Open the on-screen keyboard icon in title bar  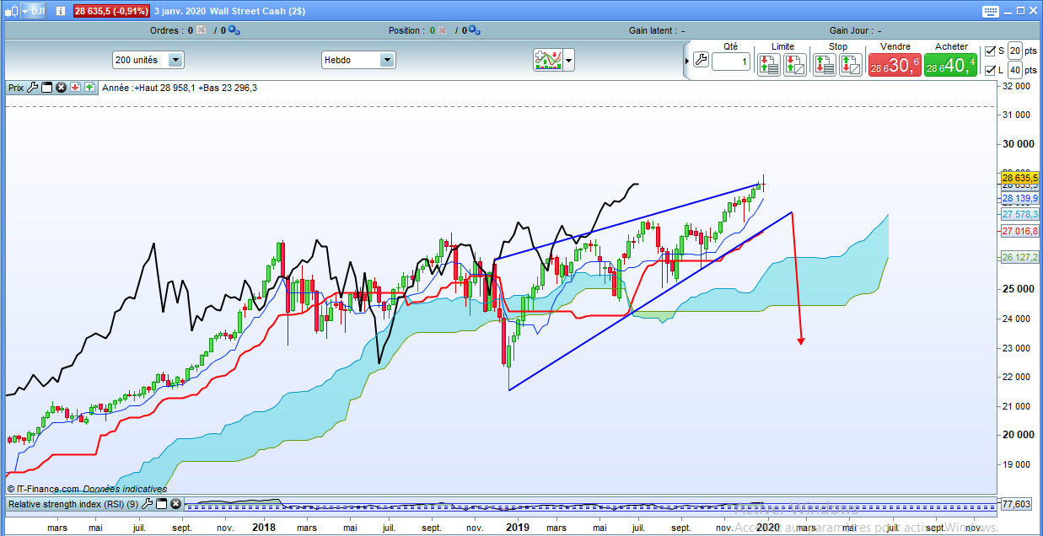[x=989, y=11]
